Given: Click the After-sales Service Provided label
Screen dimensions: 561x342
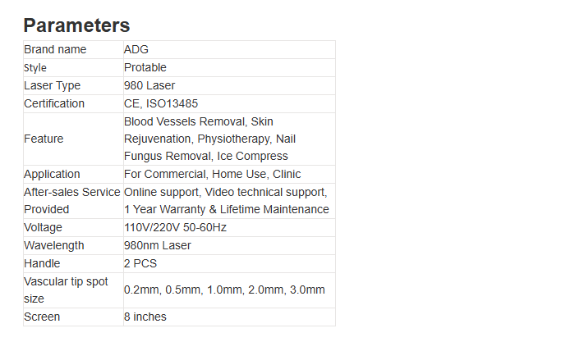Looking at the screenshot, I should click(72, 200).
